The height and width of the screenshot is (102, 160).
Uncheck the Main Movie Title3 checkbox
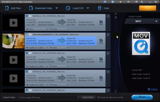pyautogui.click(x=27, y=34)
